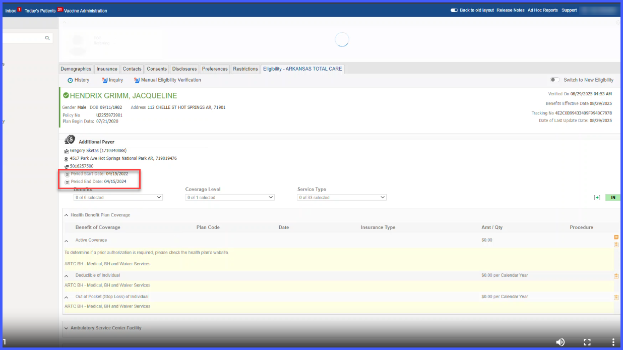Click the green plus expand-all icon
The width and height of the screenshot is (623, 350).
(597, 198)
